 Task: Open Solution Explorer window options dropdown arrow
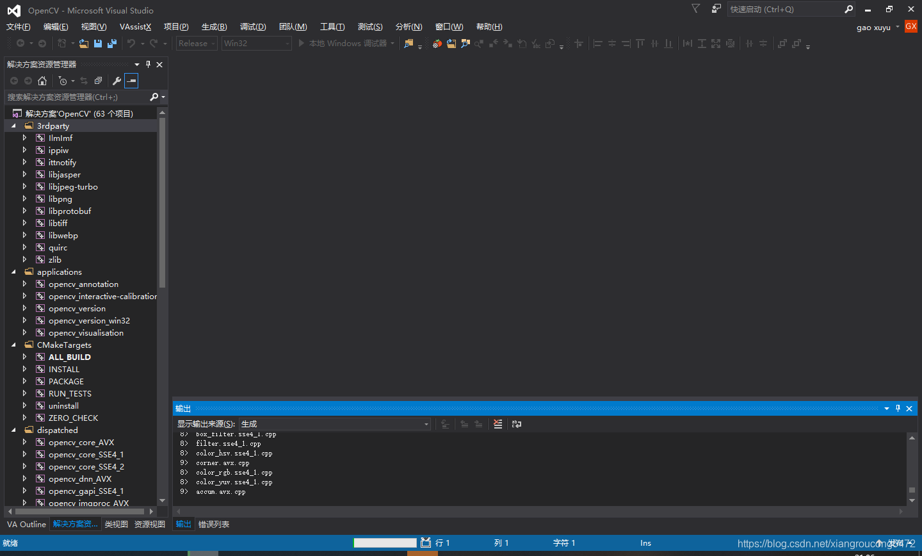[x=137, y=64]
